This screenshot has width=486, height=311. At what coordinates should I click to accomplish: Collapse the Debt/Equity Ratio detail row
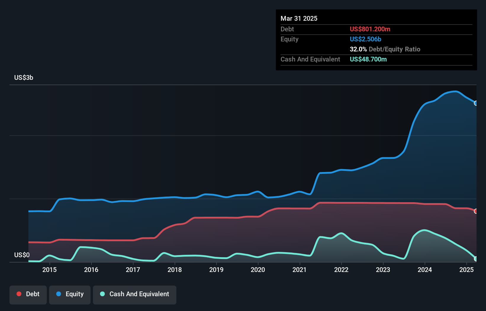pos(385,49)
